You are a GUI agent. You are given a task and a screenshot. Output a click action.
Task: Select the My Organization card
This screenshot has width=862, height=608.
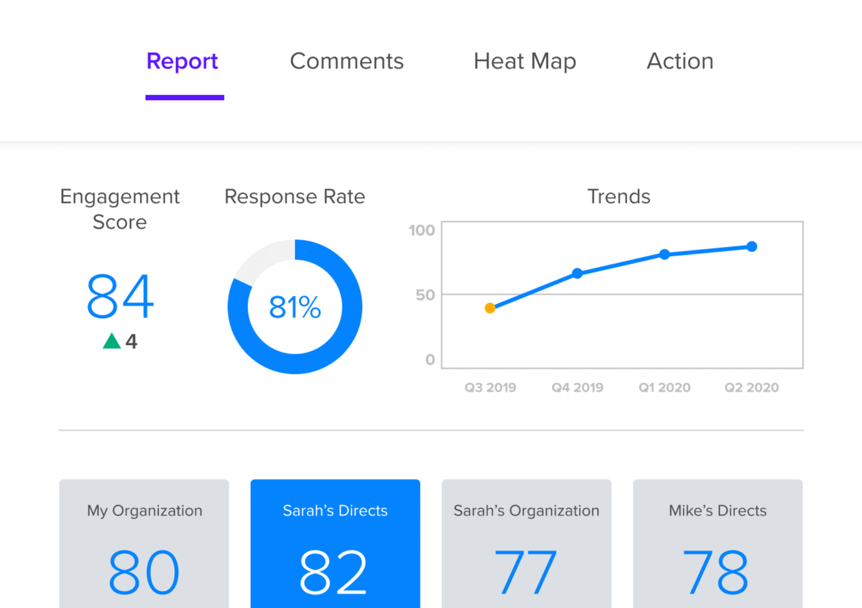pos(144,543)
